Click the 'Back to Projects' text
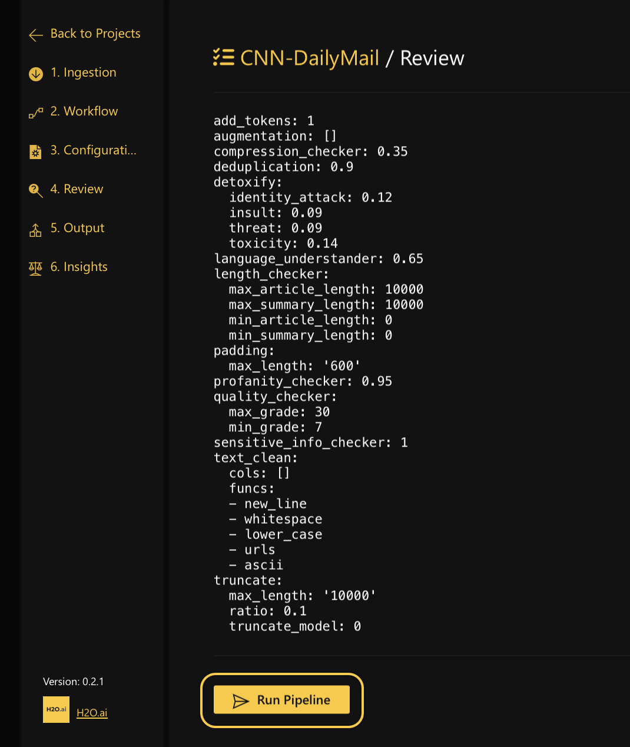The width and height of the screenshot is (630, 747). click(95, 34)
